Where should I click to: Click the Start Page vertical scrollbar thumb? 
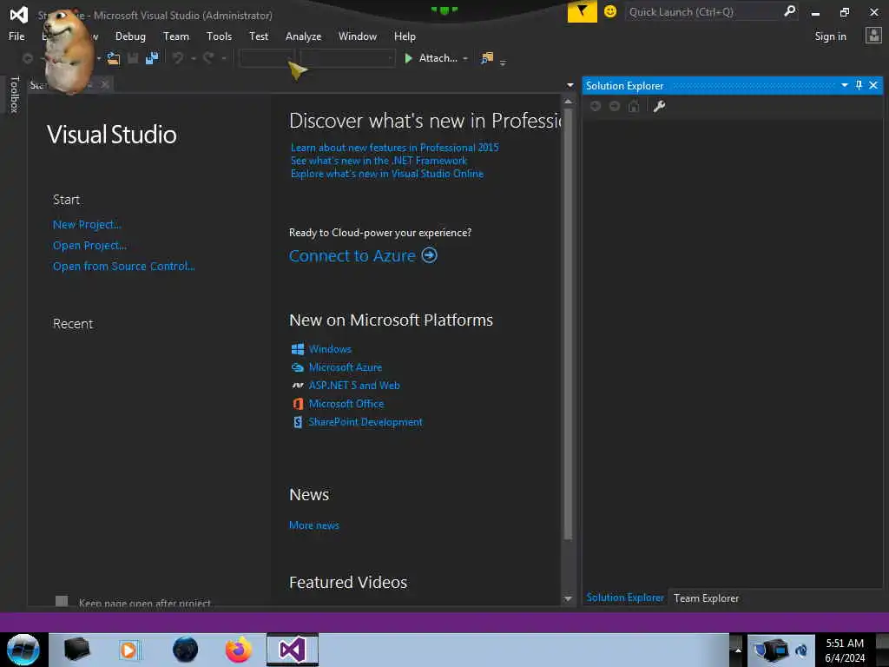(x=568, y=323)
